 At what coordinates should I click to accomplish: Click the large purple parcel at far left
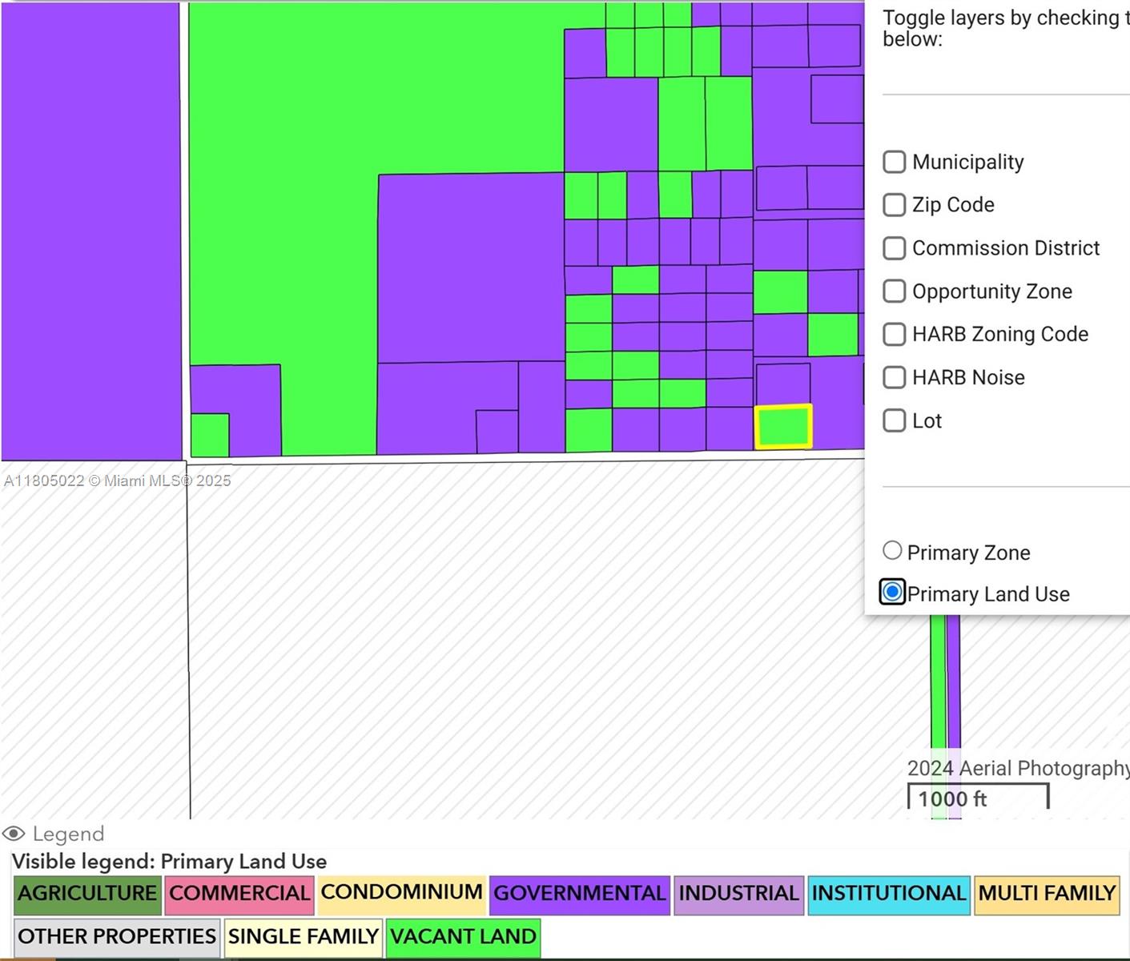(91, 231)
